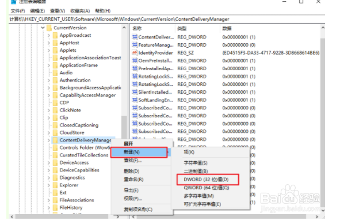Screen dimensions: 340x221
Task: Open the 收藏夹(A) menu
Action: pos(80,11)
